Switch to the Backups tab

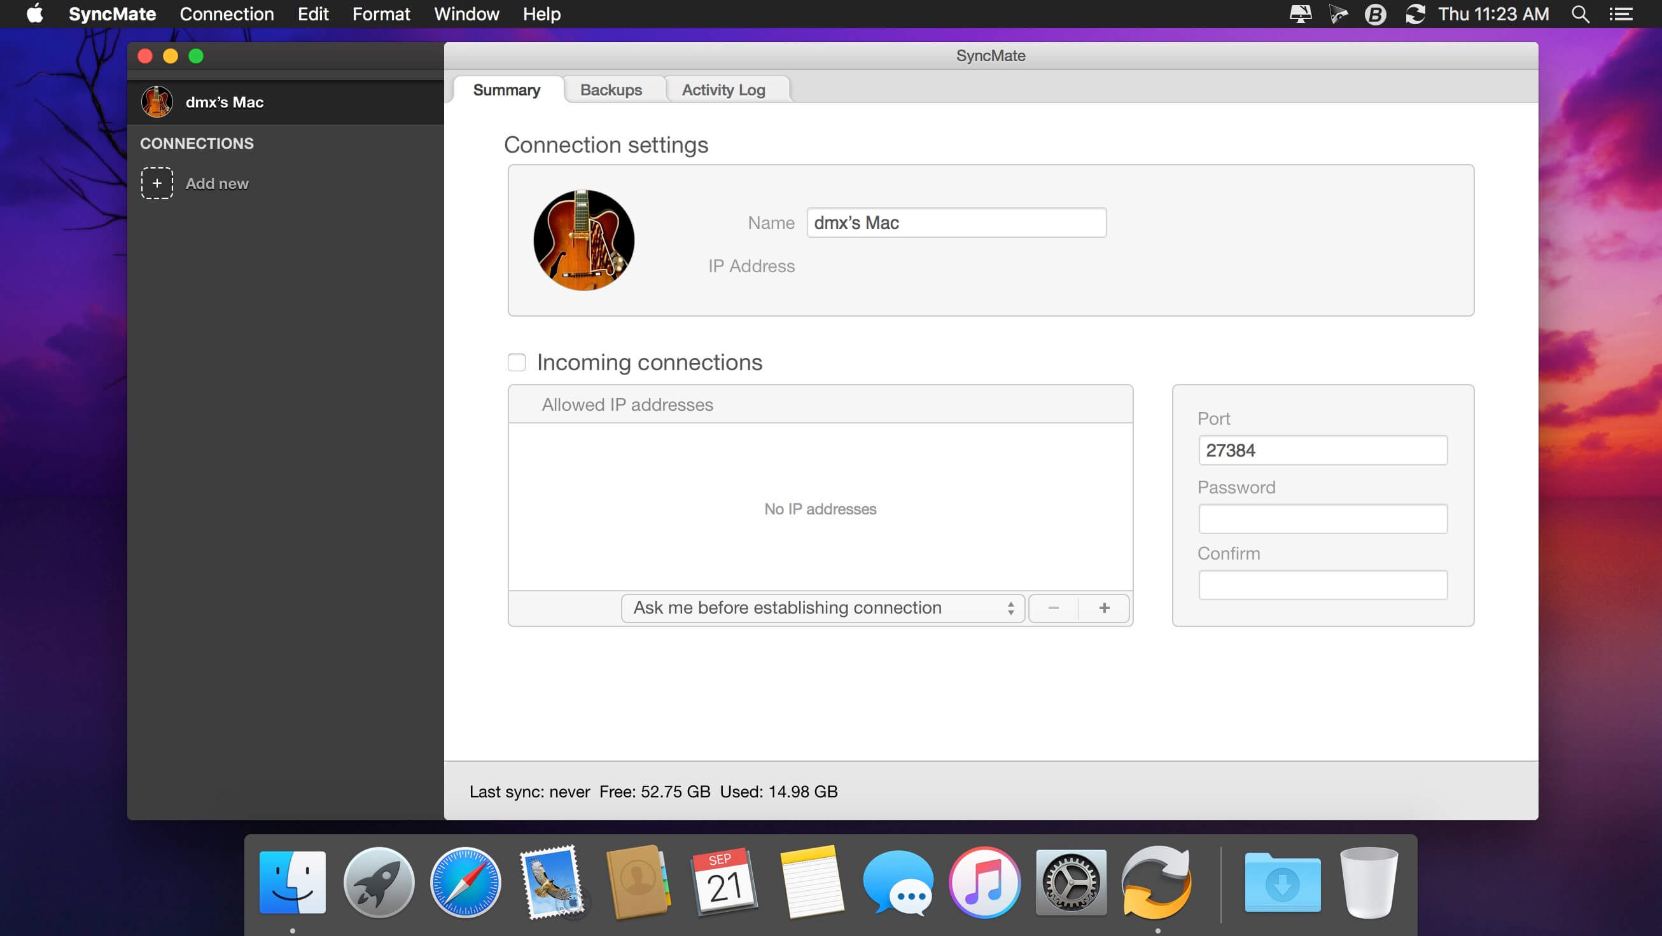(611, 89)
